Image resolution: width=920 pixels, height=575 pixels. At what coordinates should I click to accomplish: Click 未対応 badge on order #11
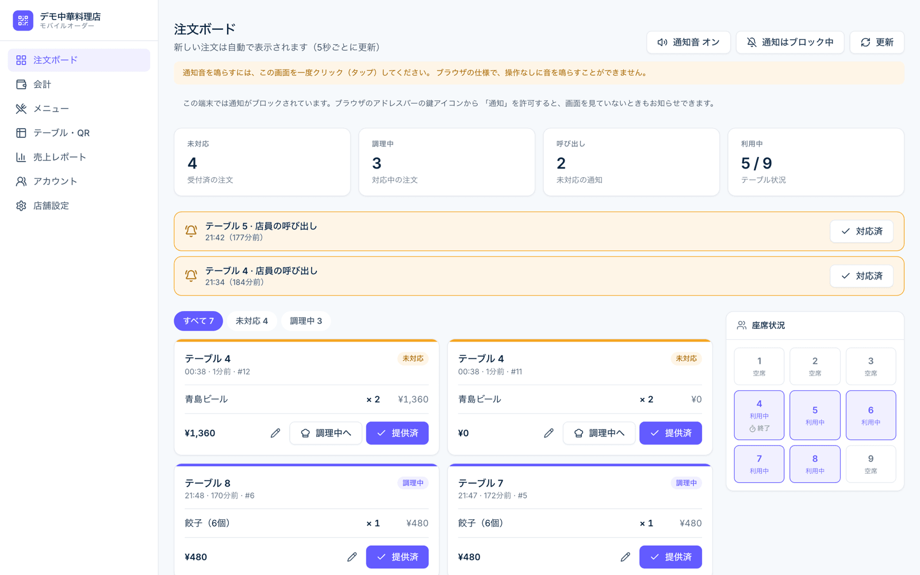click(686, 359)
